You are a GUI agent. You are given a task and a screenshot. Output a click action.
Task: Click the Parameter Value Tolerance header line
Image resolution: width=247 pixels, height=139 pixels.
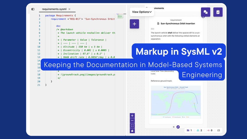[82, 40]
